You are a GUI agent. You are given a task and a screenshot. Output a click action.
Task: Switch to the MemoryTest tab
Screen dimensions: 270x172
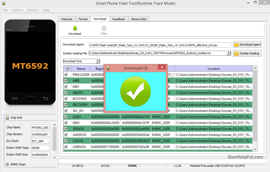(x=139, y=19)
